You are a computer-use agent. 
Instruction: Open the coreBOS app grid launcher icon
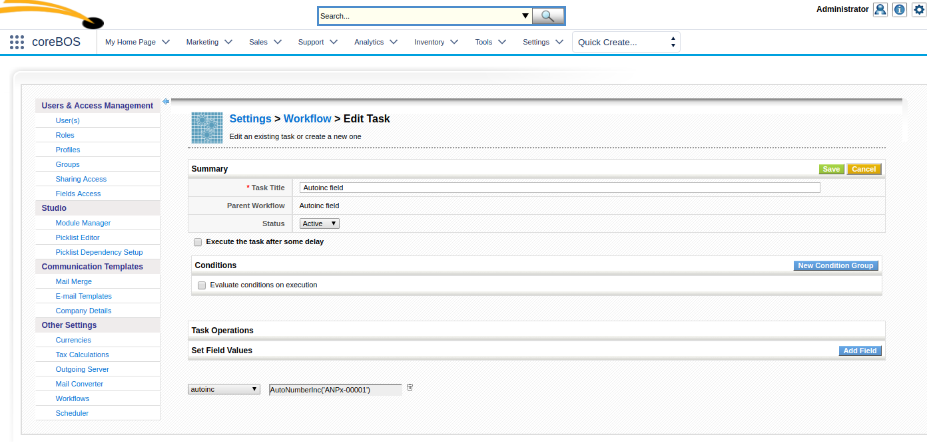[x=17, y=42]
